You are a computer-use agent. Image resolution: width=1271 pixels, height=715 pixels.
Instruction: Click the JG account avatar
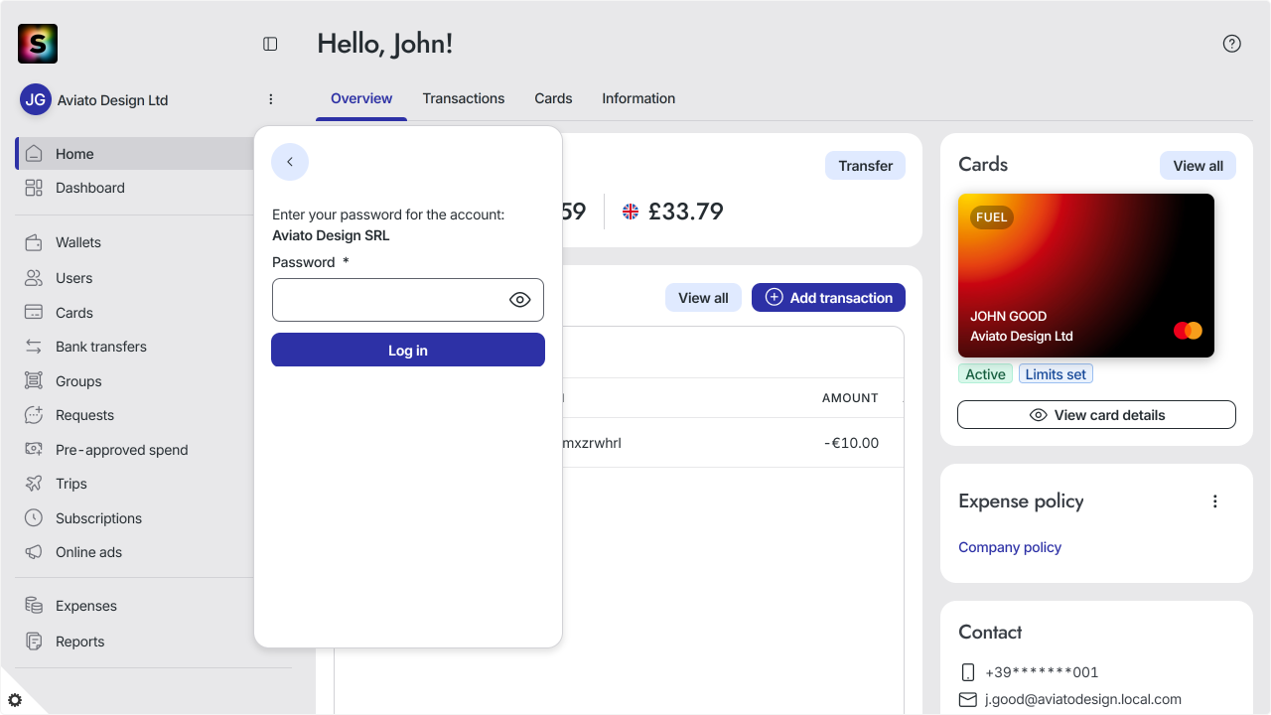pyautogui.click(x=36, y=99)
